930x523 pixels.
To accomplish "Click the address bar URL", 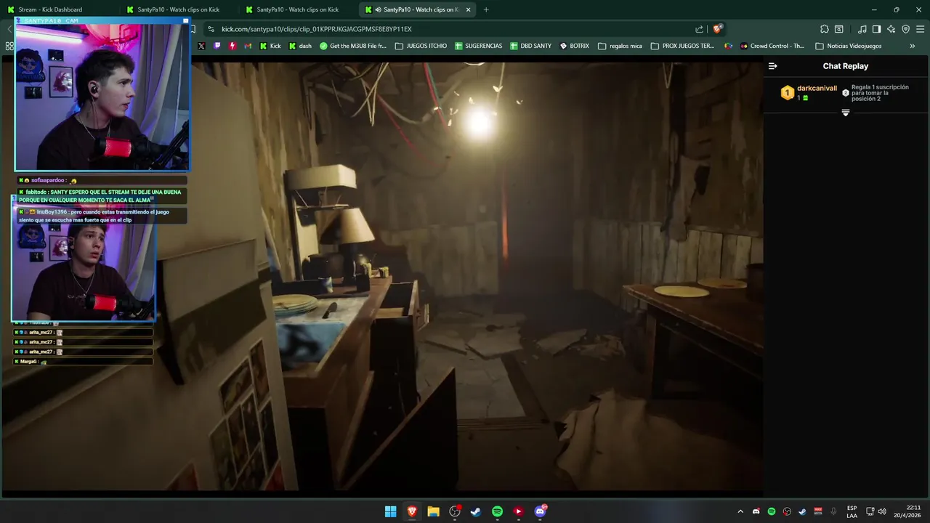I will pos(317,29).
